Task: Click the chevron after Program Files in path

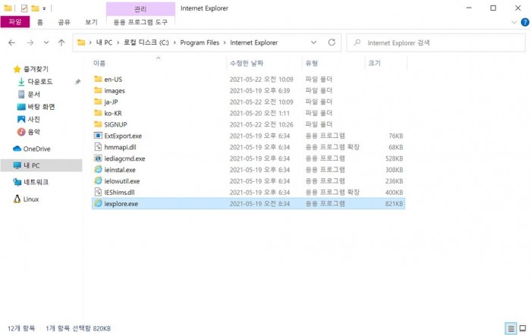Action: click(225, 42)
